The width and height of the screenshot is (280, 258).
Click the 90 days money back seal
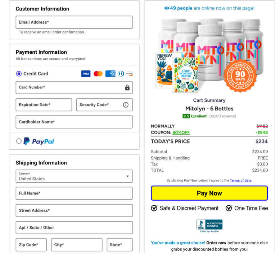[x=240, y=76]
